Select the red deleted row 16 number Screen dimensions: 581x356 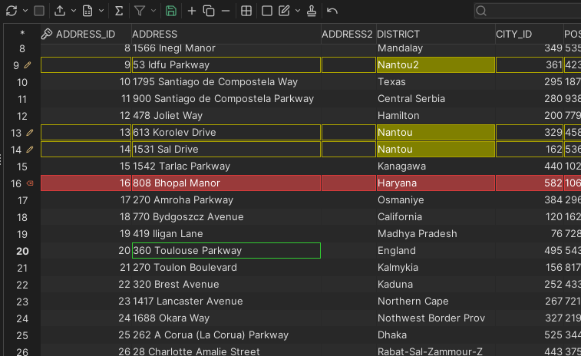(16, 183)
